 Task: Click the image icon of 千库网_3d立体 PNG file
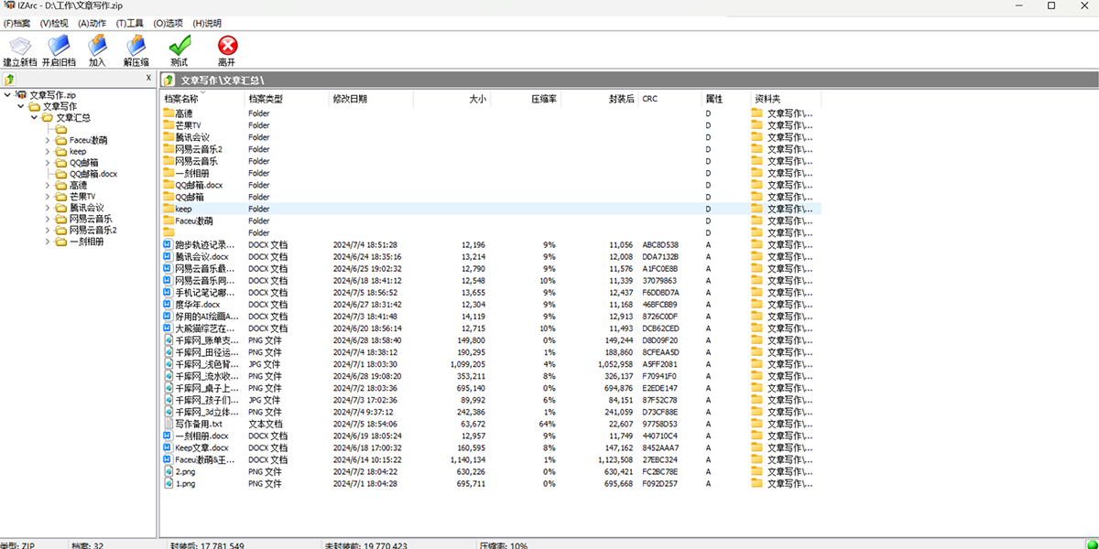pyautogui.click(x=169, y=412)
